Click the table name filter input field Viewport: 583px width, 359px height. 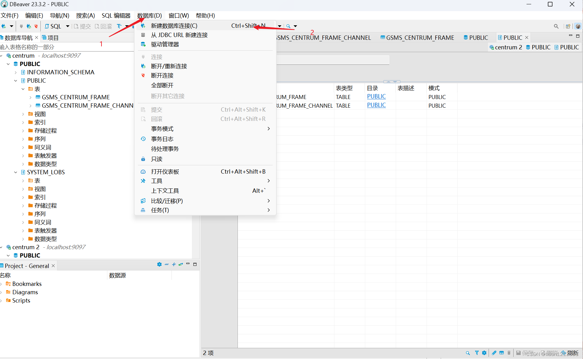(66, 47)
